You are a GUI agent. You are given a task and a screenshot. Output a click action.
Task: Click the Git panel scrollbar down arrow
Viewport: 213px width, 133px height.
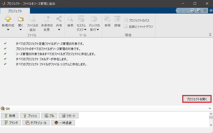tap(211, 125)
